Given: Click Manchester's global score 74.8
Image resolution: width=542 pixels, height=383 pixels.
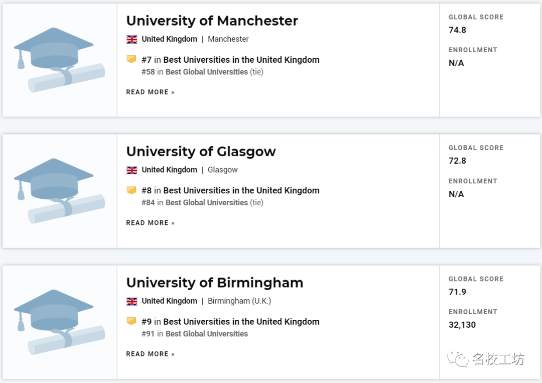Looking at the screenshot, I should [457, 30].
